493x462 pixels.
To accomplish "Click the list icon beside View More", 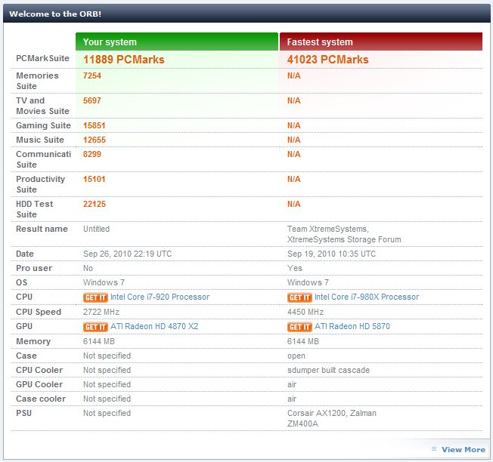I will pyautogui.click(x=434, y=449).
